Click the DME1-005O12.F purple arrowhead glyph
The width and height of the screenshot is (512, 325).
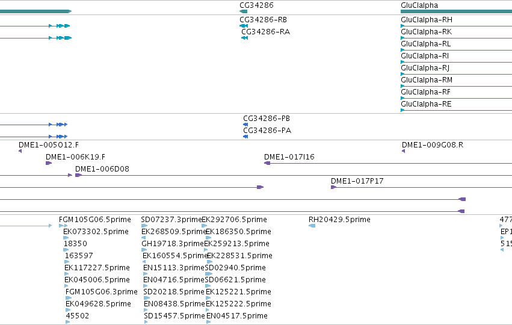[20, 151]
